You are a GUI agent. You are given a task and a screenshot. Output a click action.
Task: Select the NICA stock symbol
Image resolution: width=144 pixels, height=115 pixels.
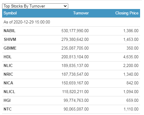(8, 83)
